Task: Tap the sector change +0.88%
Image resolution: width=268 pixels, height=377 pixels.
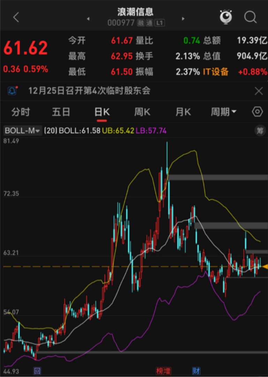Action: click(252, 72)
